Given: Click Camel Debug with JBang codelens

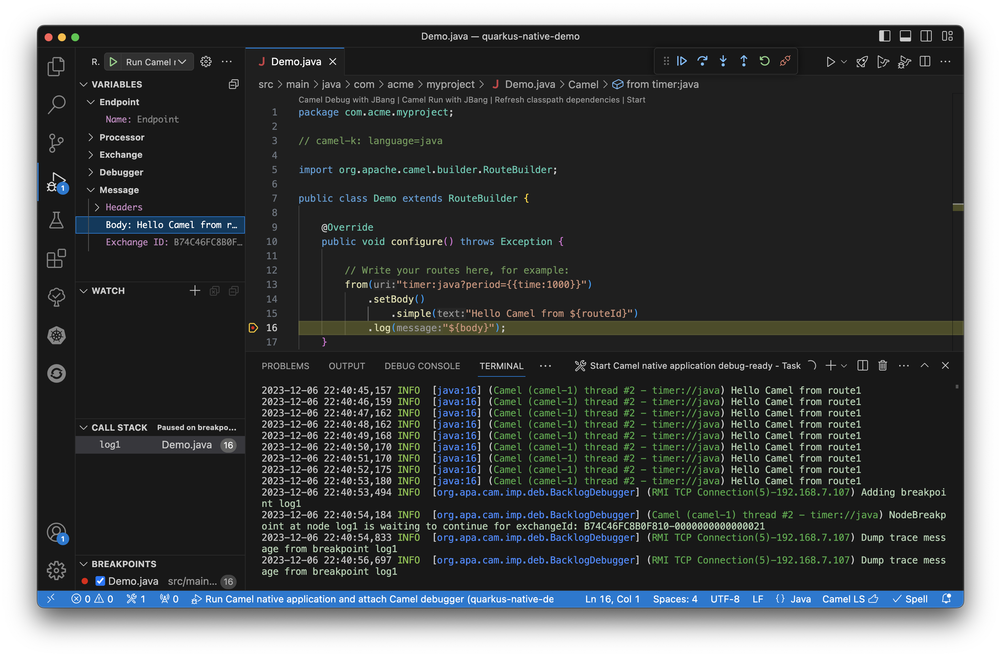Looking at the screenshot, I should pyautogui.click(x=346, y=100).
